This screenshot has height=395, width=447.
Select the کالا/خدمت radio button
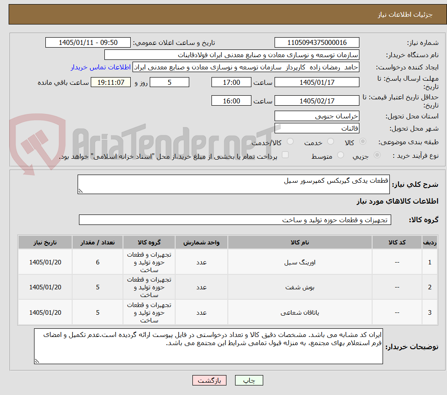point(290,141)
